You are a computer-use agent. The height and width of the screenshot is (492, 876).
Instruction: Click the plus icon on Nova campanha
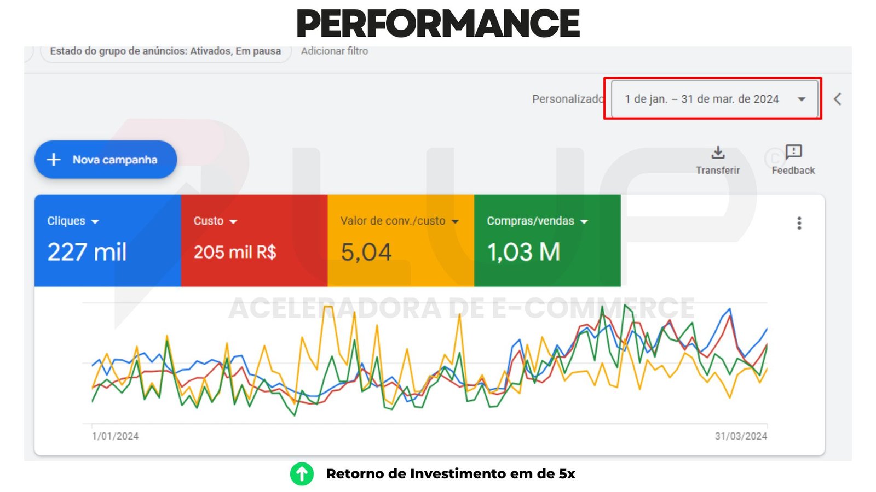click(x=54, y=160)
